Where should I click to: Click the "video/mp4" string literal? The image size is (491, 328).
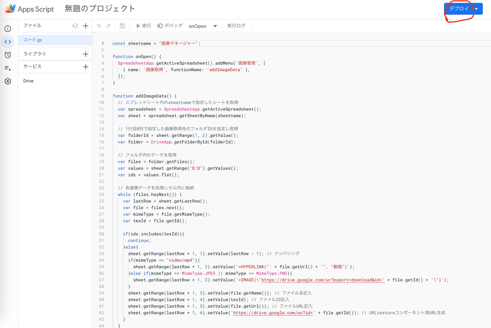tap(180, 260)
